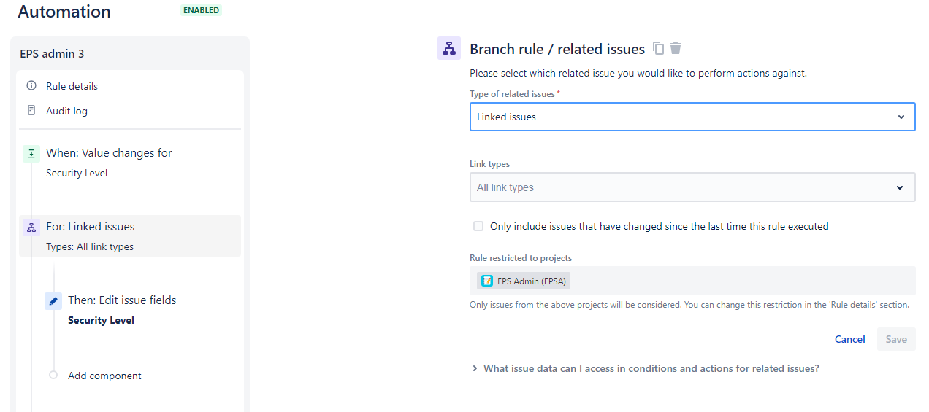The width and height of the screenshot is (929, 412).
Task: Select For: Linked issues branch
Action: [130, 236]
